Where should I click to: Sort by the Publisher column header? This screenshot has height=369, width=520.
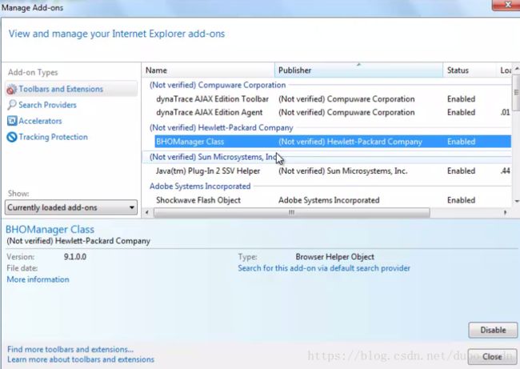[x=358, y=70]
